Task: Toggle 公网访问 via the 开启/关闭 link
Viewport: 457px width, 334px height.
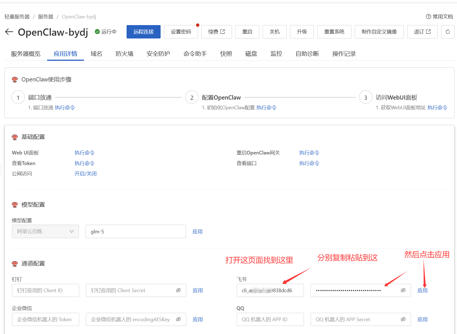Action: click(85, 173)
